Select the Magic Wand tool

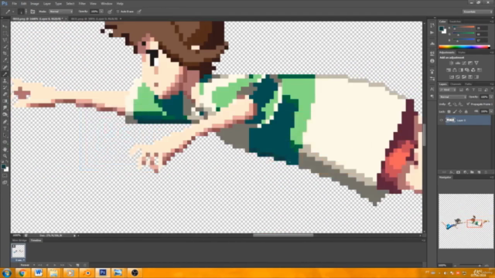click(x=5, y=46)
